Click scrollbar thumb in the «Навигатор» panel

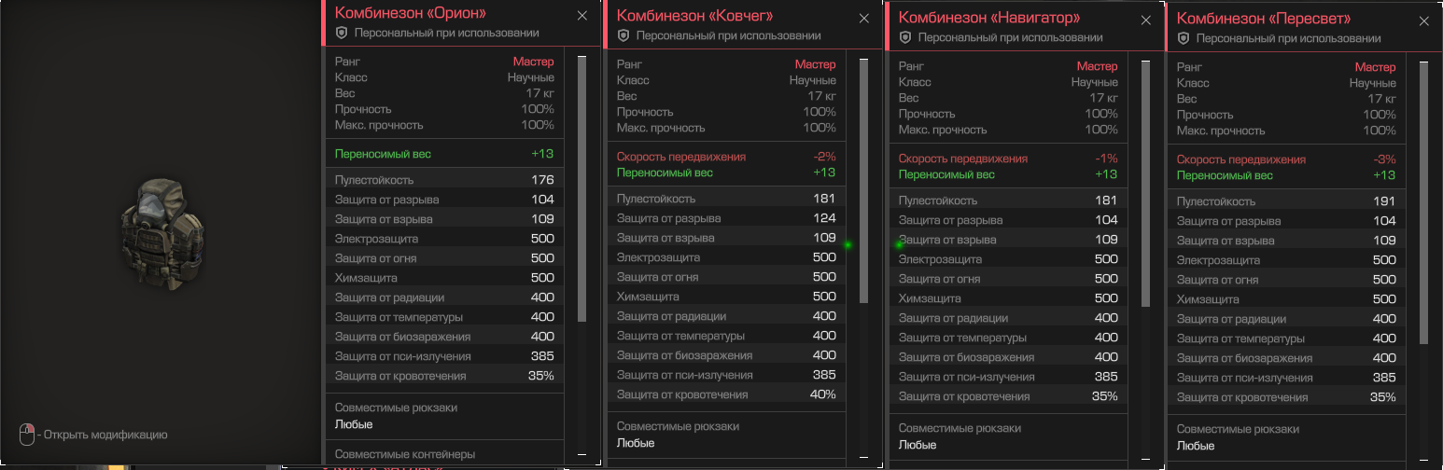[1146, 183]
